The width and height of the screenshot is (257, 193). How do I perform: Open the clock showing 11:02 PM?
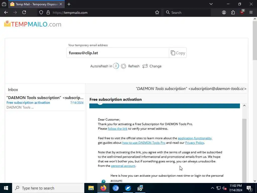pyautogui.click(x=235, y=188)
